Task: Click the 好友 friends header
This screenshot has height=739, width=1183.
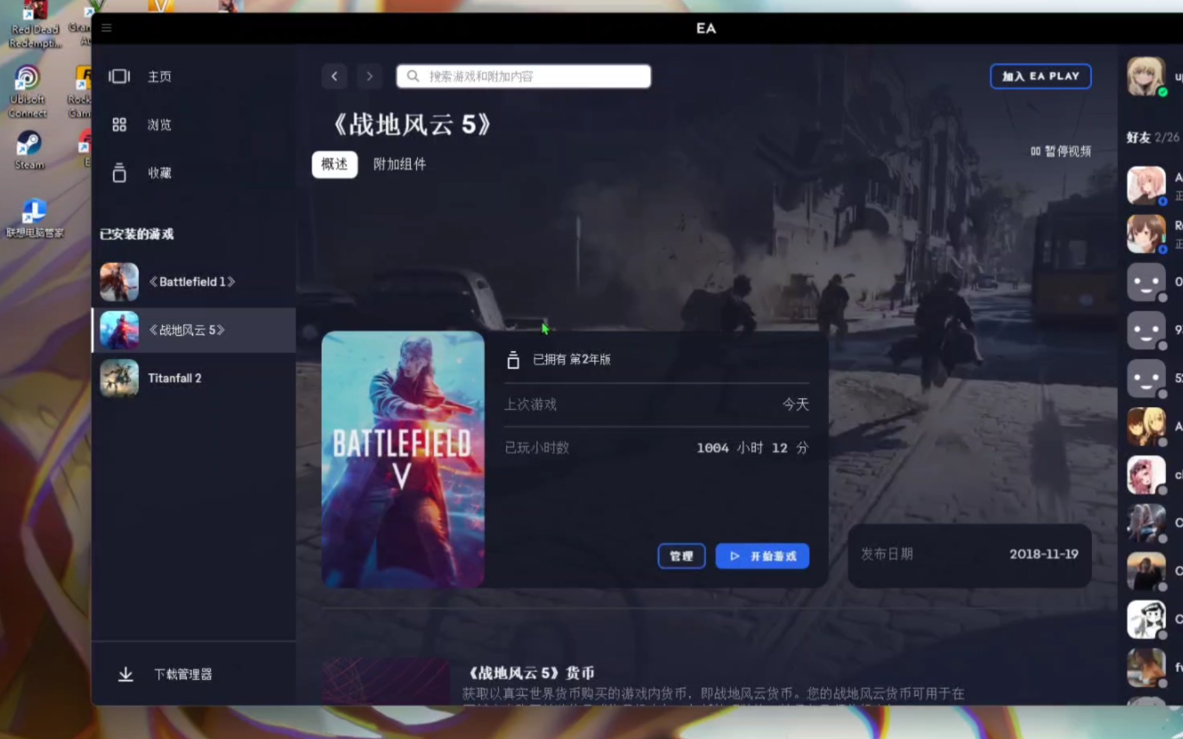Action: point(1153,138)
